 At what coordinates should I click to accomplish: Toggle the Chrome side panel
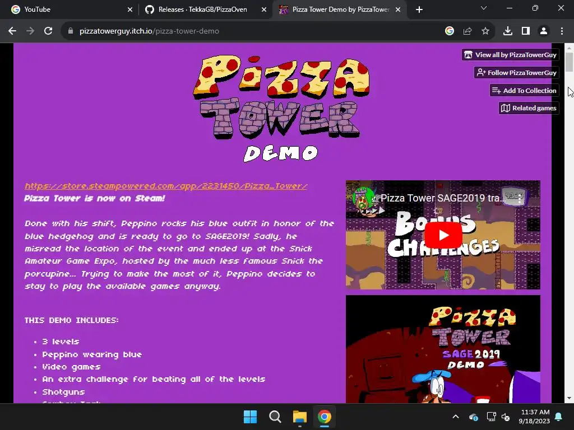(x=526, y=31)
